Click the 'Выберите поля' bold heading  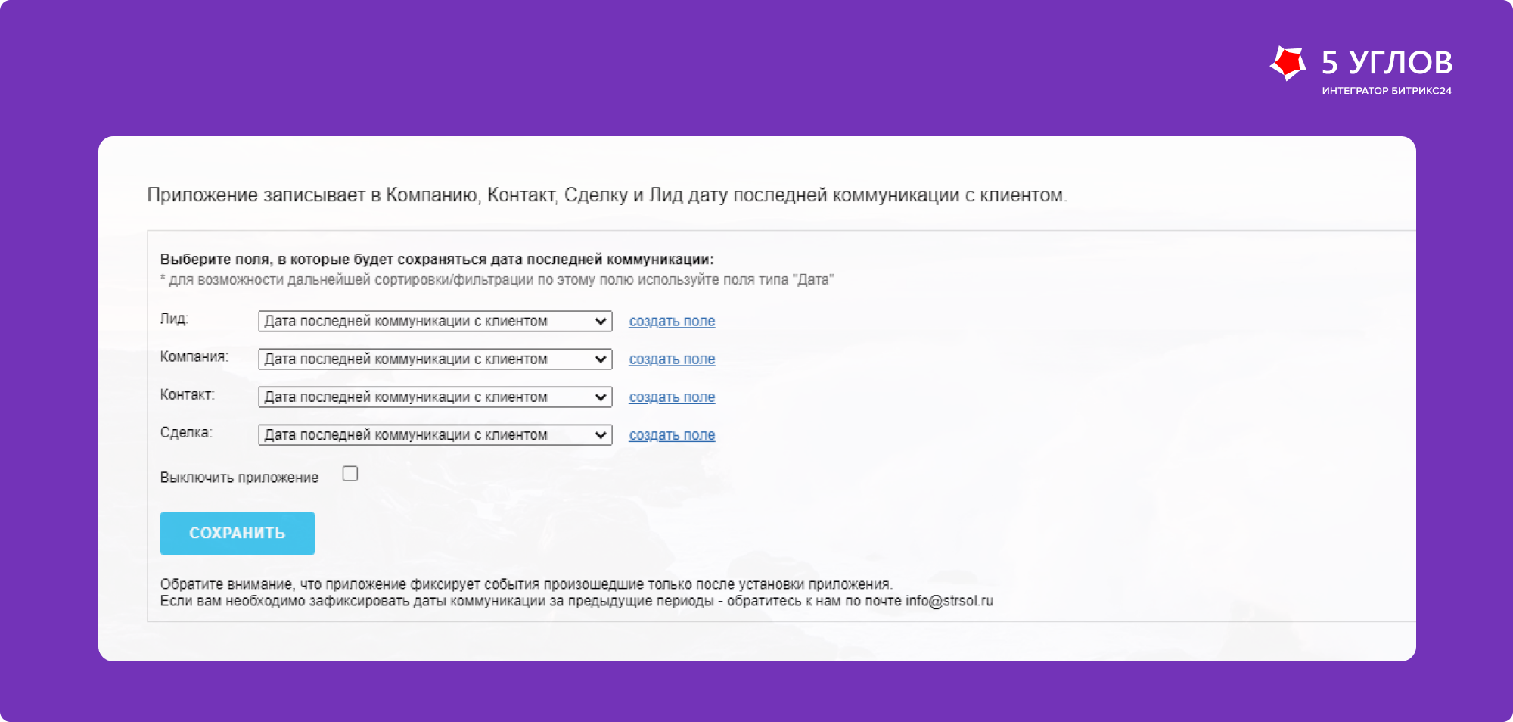(437, 259)
